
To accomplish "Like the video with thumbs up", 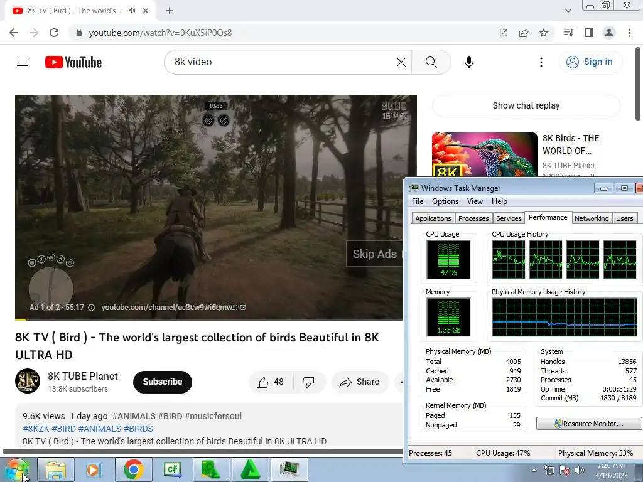I will click(270, 382).
